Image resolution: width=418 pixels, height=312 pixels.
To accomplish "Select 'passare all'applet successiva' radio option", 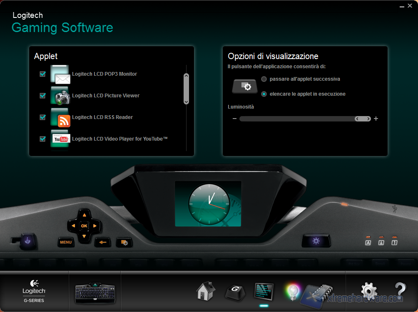I will tap(264, 79).
